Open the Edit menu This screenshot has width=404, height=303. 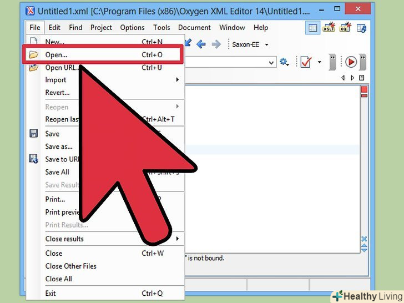54,28
